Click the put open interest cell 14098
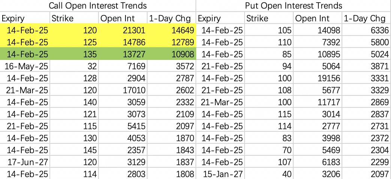391x179 pixels. coord(318,30)
